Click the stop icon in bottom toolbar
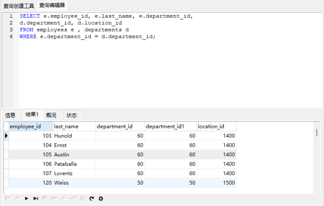Viewport: 324px width, 206px height. click(x=101, y=198)
